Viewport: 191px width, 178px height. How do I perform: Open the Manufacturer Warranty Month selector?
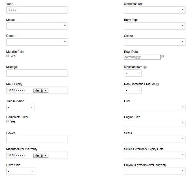[41, 156]
